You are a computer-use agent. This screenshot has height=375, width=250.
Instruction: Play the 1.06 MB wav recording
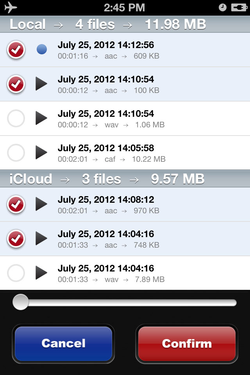(41, 118)
